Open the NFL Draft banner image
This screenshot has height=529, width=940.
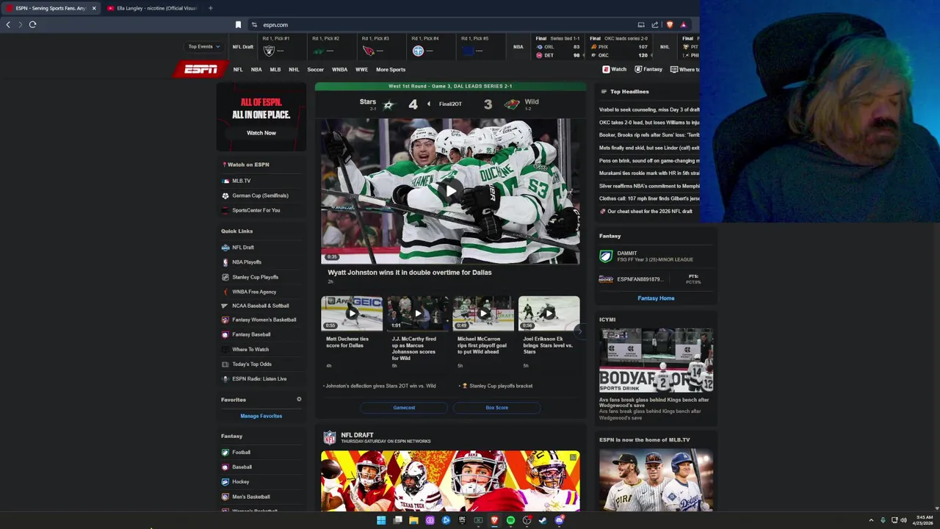point(450,481)
